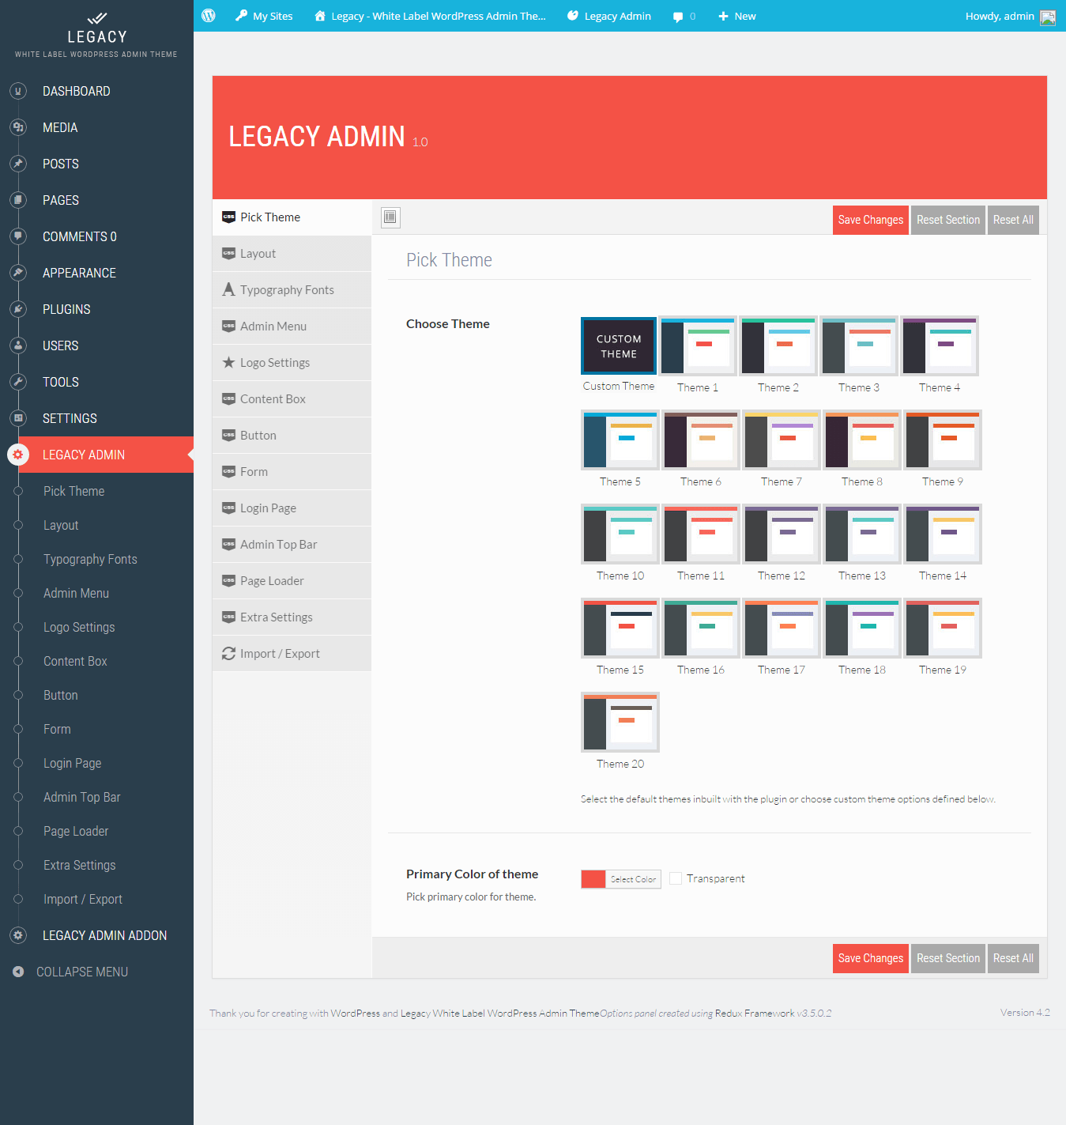1066x1125 pixels.
Task: Click the Media sidebar icon
Action: [x=18, y=127]
